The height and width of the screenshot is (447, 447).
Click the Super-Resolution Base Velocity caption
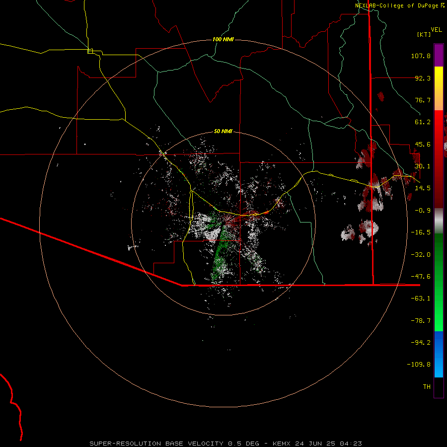tap(226, 444)
